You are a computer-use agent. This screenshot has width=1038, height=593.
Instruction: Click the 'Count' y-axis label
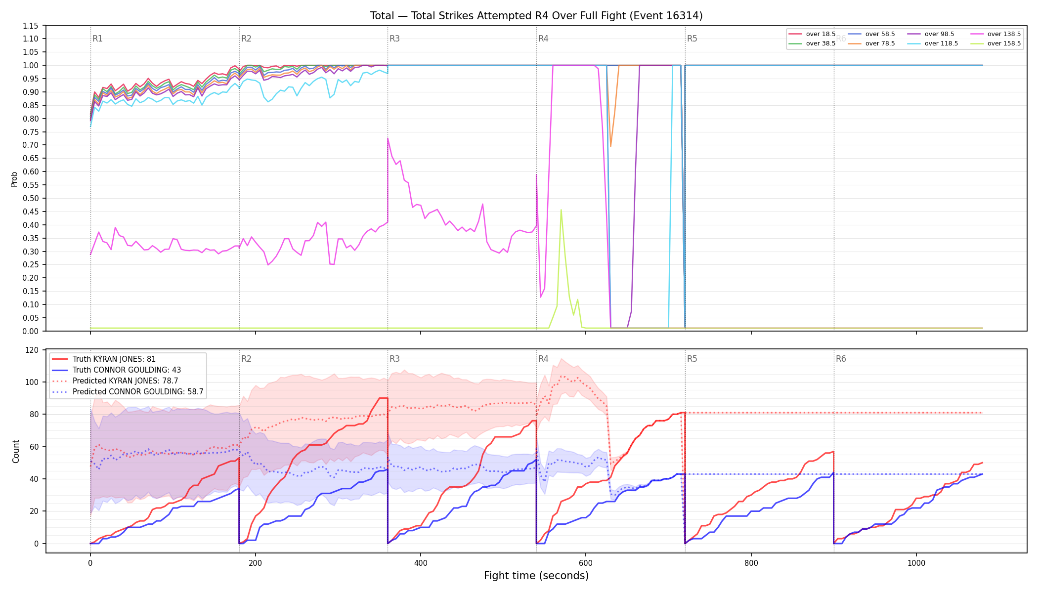16,451
